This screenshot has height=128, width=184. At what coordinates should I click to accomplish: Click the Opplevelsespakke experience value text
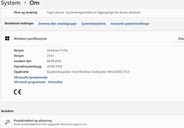[88, 72]
